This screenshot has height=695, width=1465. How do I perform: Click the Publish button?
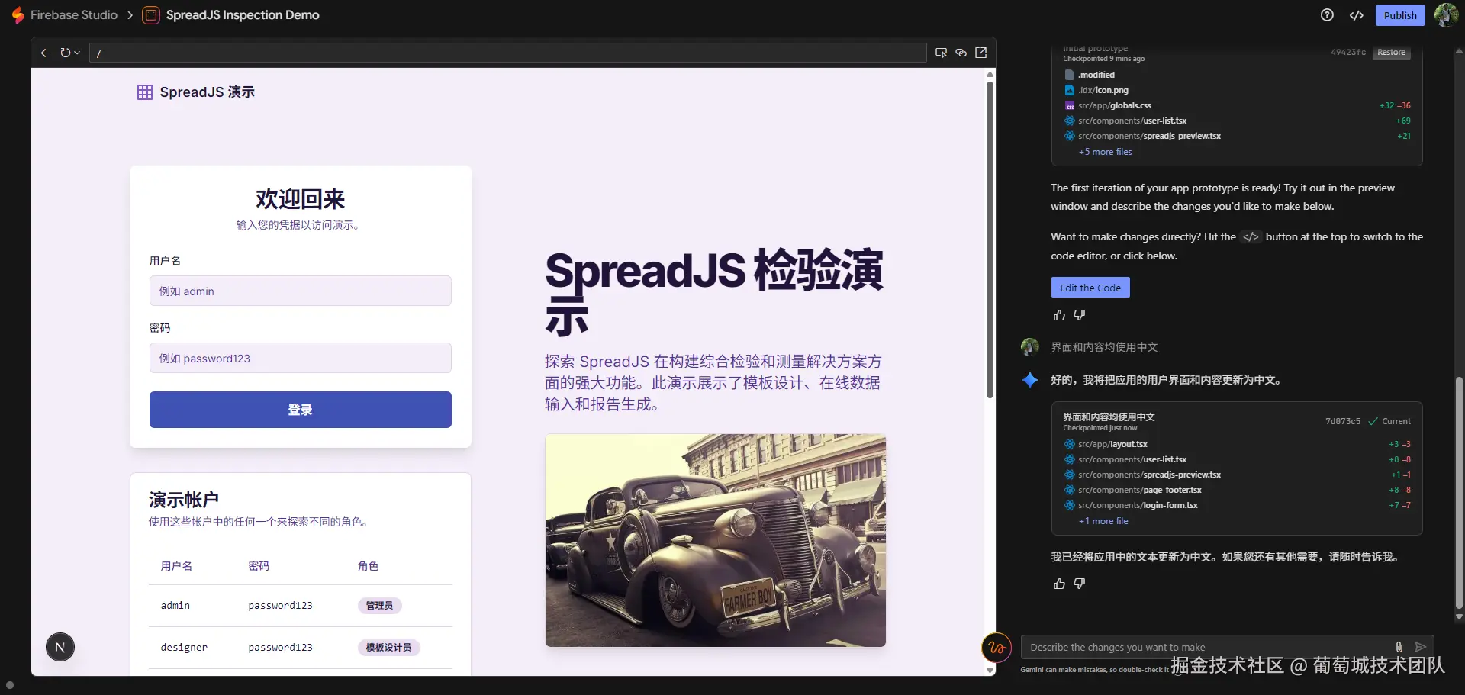(x=1400, y=15)
